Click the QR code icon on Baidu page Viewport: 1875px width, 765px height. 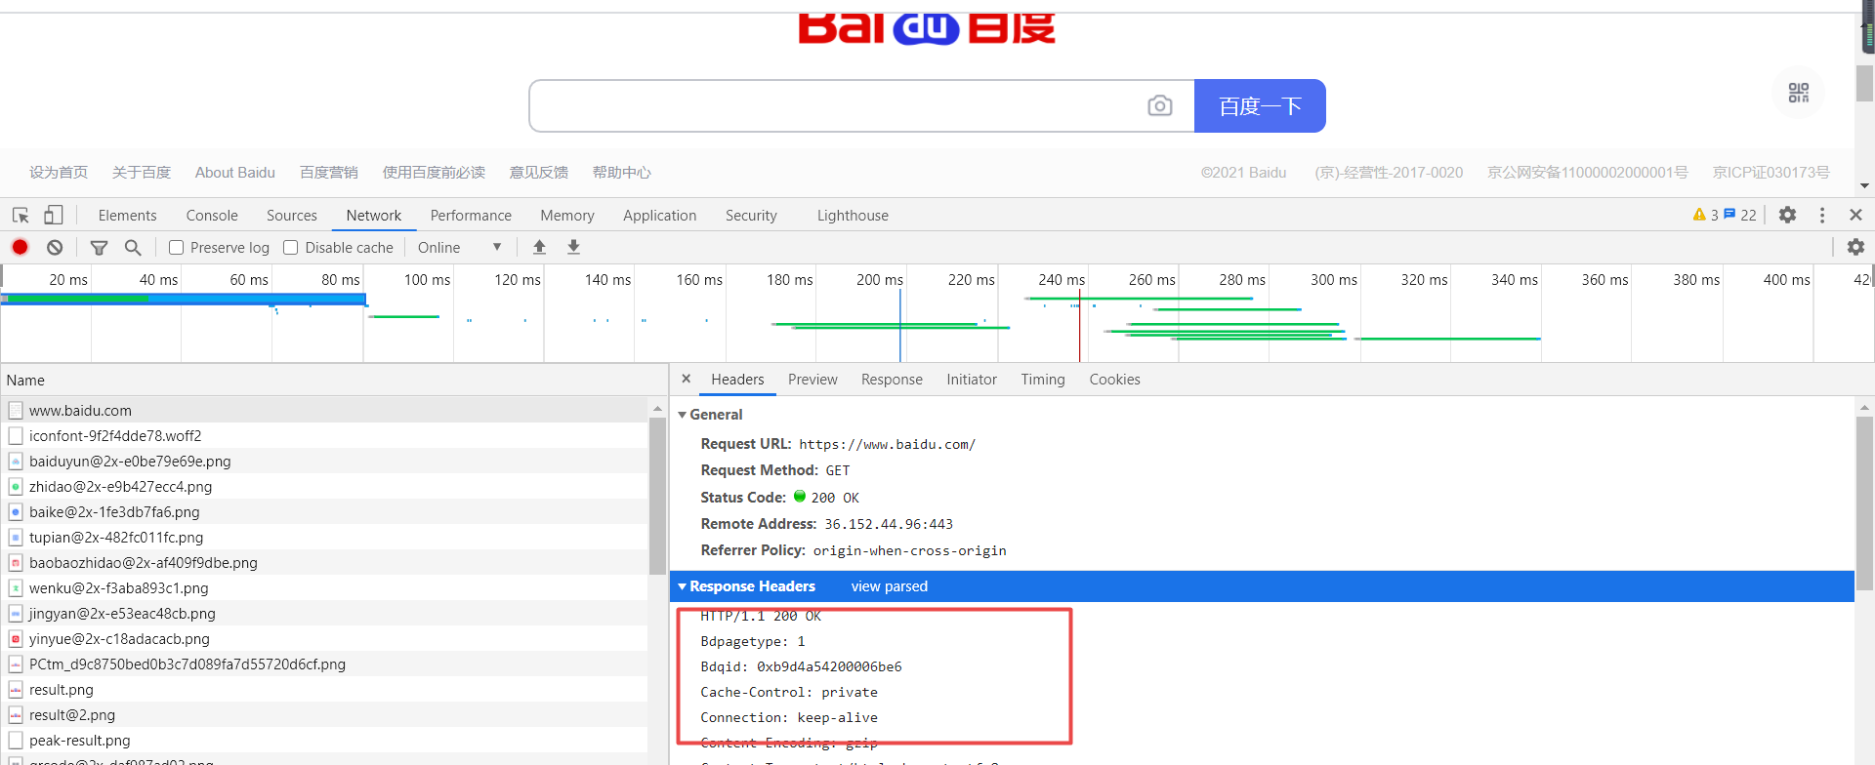point(1799,93)
